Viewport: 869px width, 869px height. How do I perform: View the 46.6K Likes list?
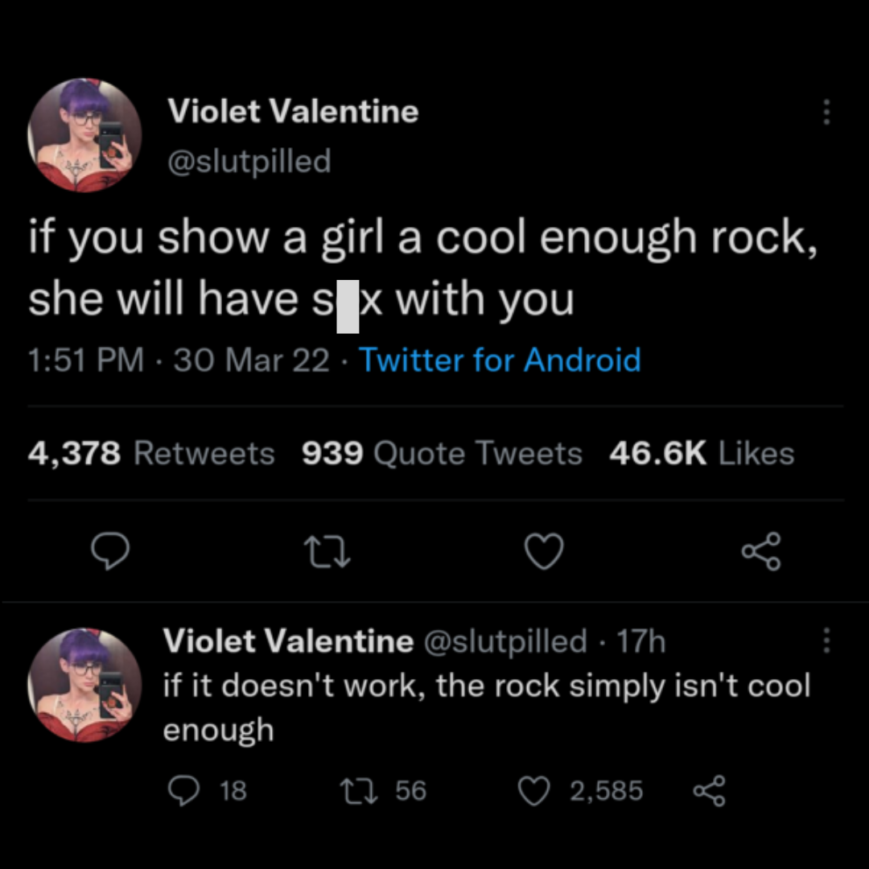[x=702, y=453]
